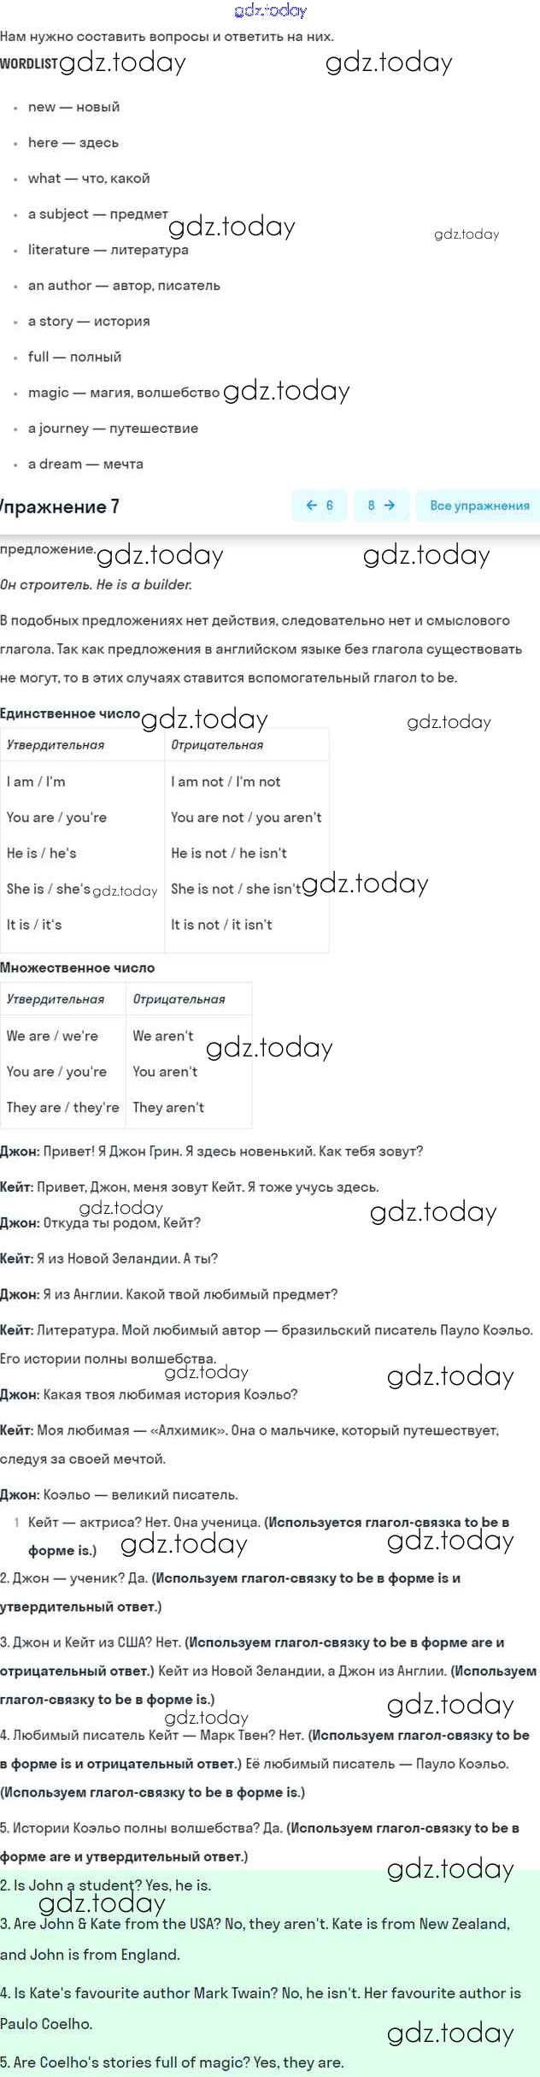Click 'Утвердительная' header in the singular table
Screen dimensions: 540x2077
(56, 745)
